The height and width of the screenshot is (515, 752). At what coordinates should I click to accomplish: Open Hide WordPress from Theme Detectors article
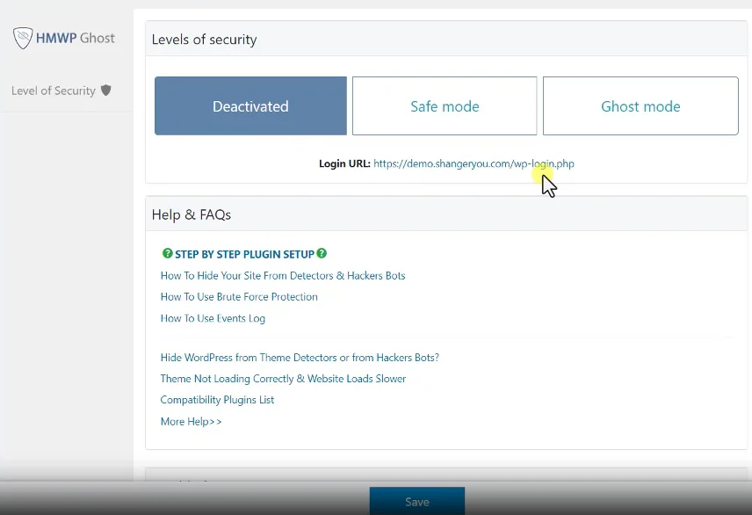click(300, 357)
